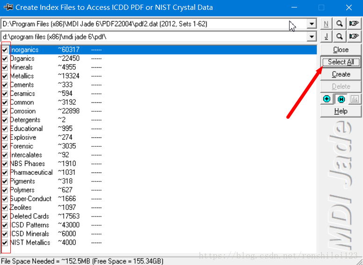
Task: Disable the Intercalates checkbox
Action: (x=5, y=155)
